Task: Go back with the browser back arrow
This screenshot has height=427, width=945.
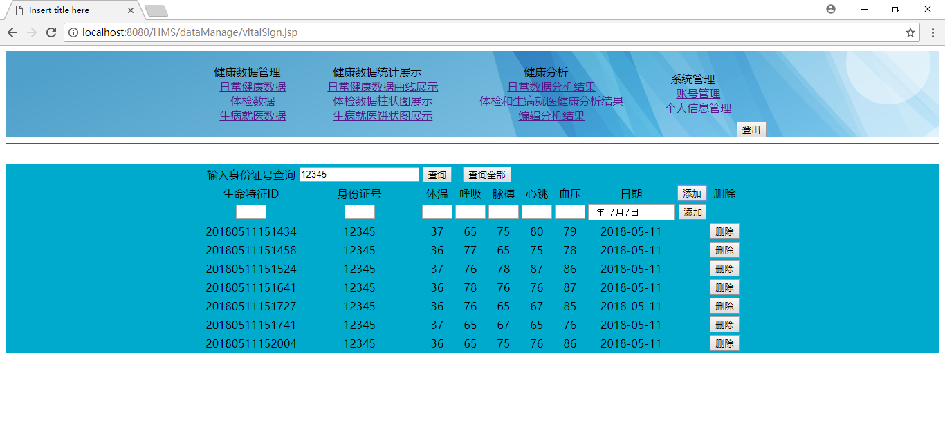Action: 12,32
